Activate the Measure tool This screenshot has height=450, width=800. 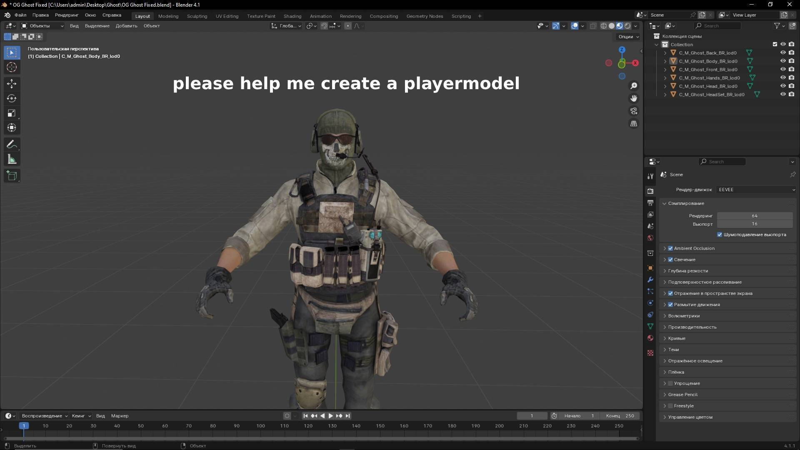tap(12, 159)
